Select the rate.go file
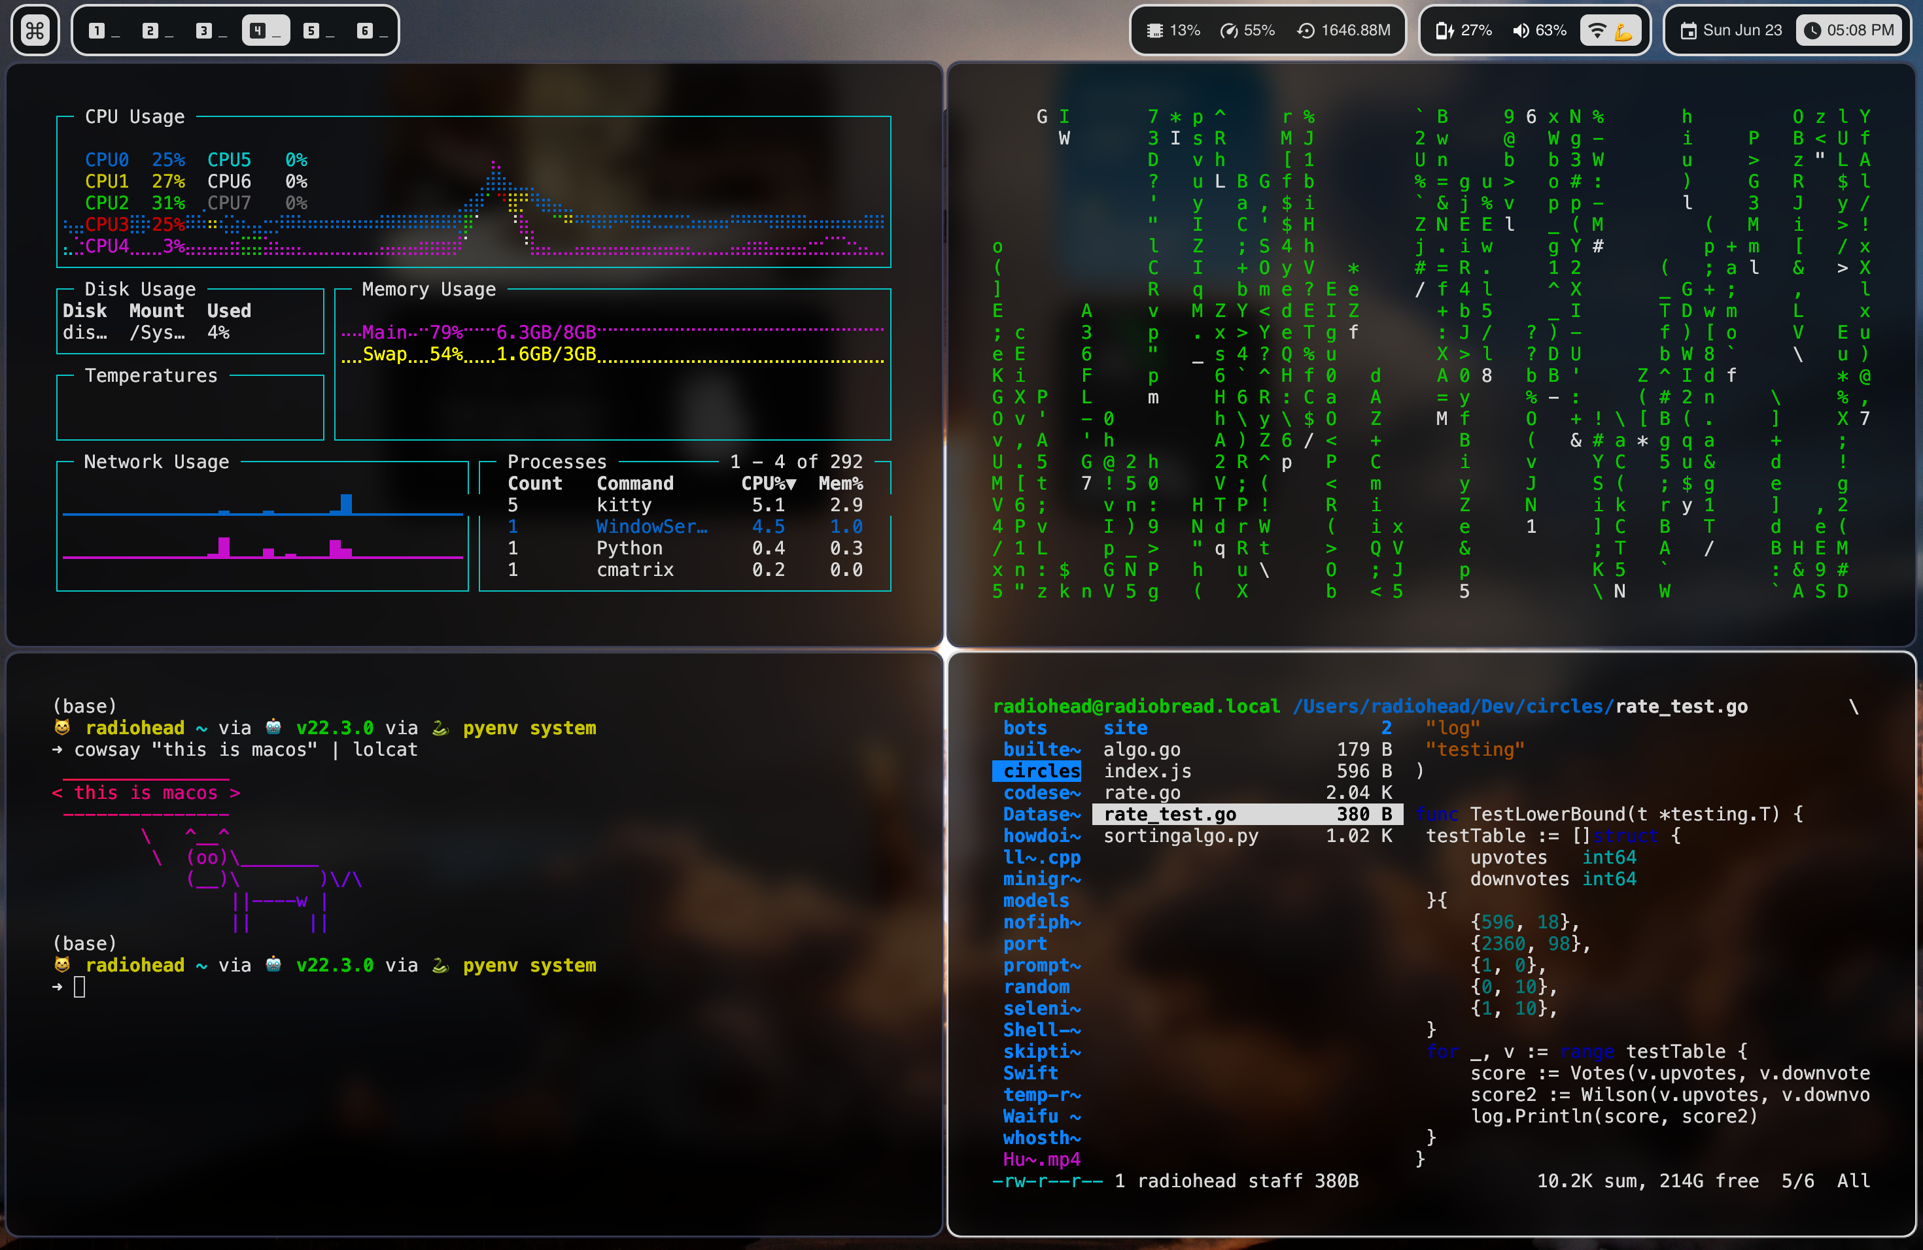 coord(1247,793)
